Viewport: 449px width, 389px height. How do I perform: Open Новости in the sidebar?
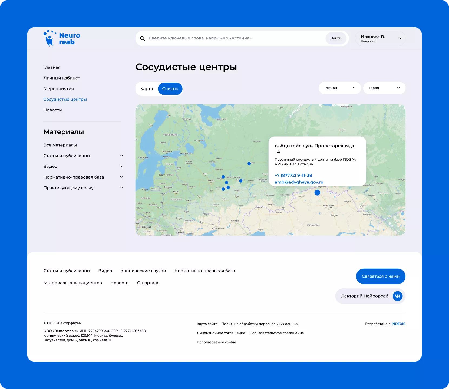click(x=53, y=110)
